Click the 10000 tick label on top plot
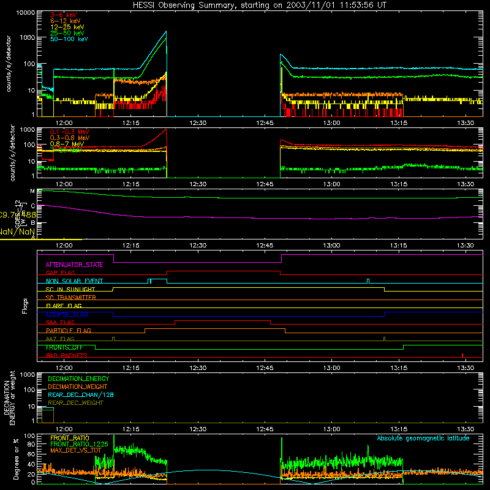This screenshot has height=490, width=490. [26, 12]
